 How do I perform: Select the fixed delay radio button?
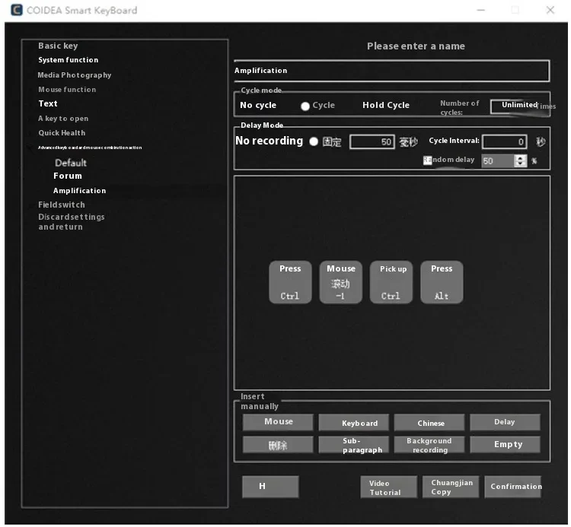(314, 141)
